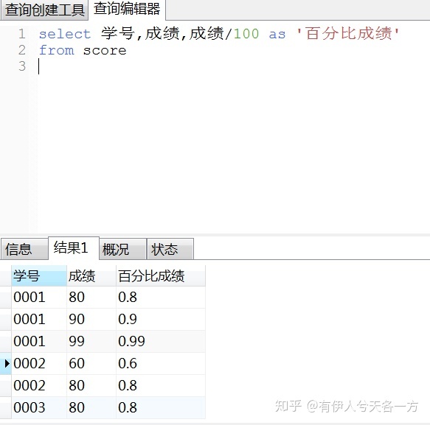Click the '百分比成绩' alias string in editor

click(x=348, y=34)
